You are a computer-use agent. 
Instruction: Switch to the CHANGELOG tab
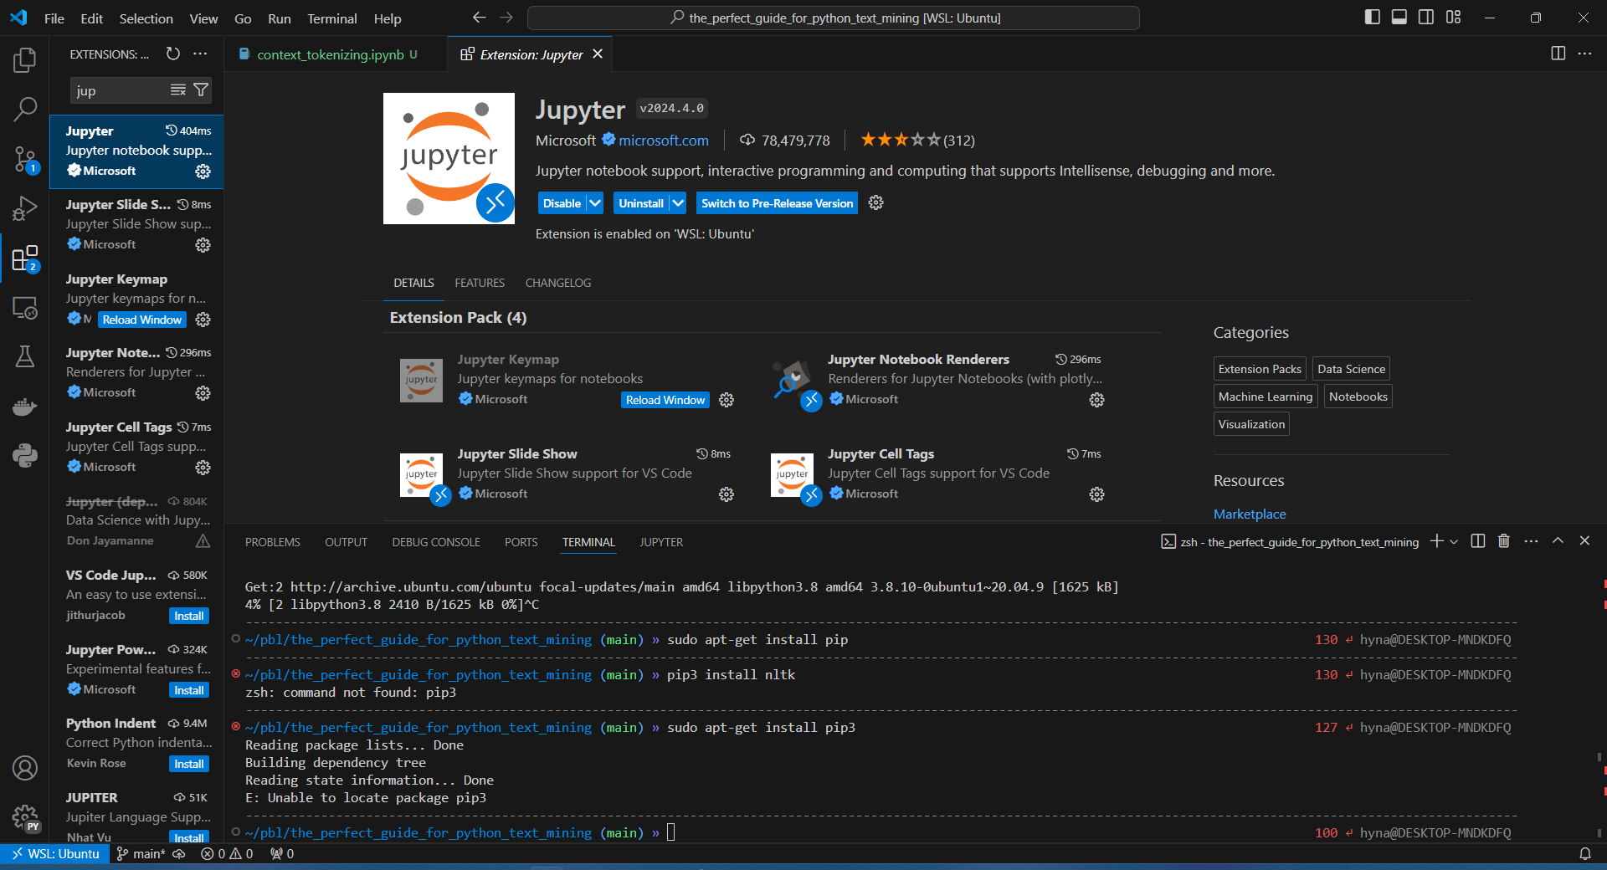click(558, 283)
